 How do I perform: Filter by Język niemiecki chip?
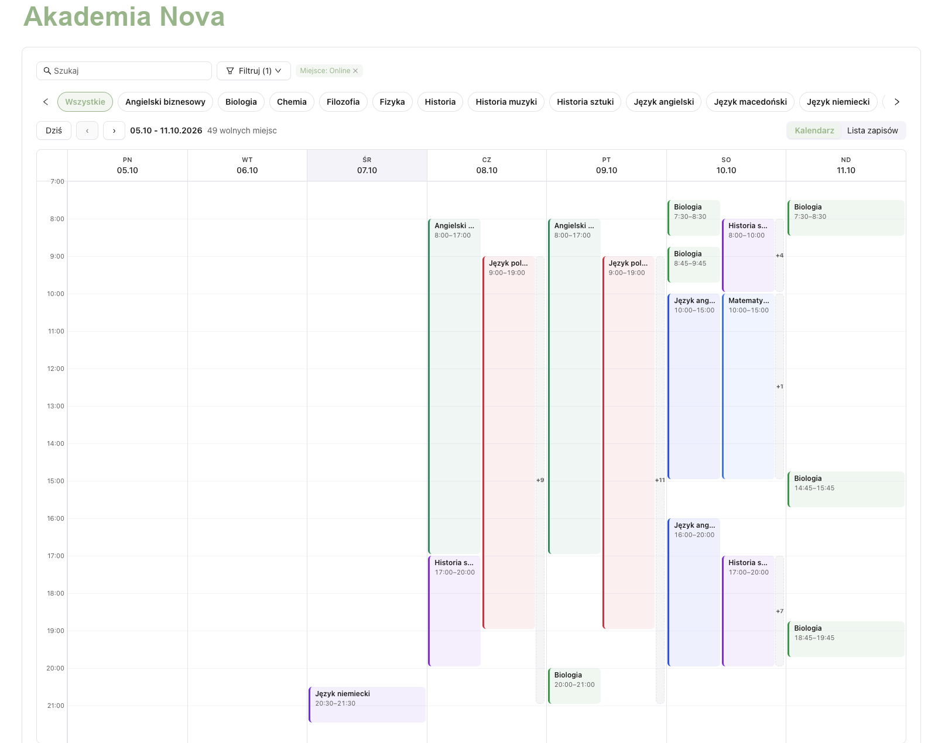[838, 102]
